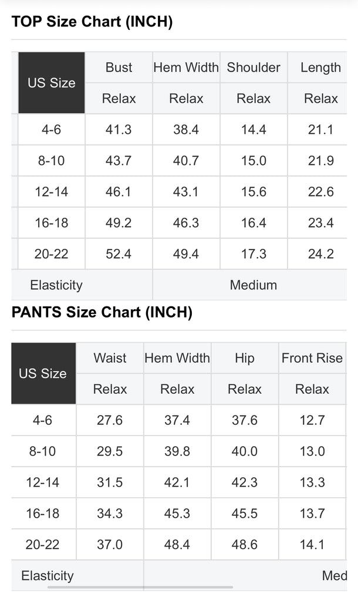Click the TOP Size Chart (INCH) heading
This screenshot has width=358, height=601.
coord(92,22)
